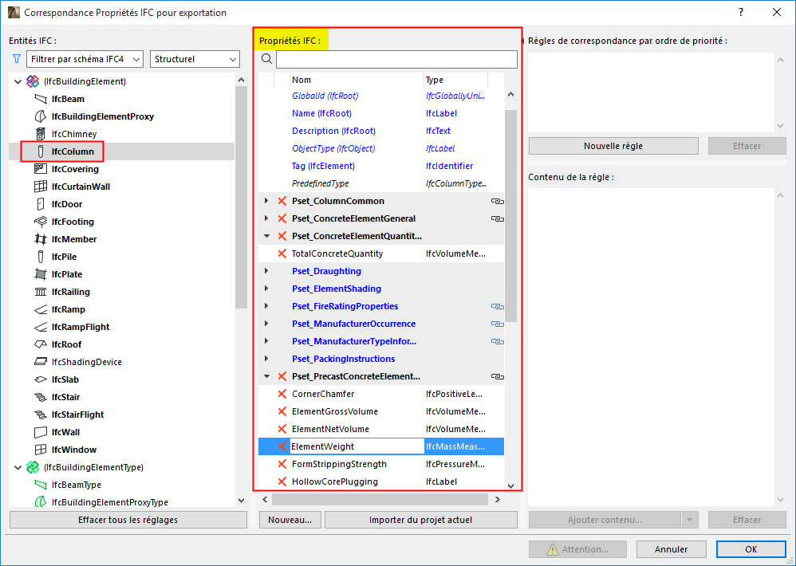Toggle the red X on TotalConcreteQuantity

[282, 254]
